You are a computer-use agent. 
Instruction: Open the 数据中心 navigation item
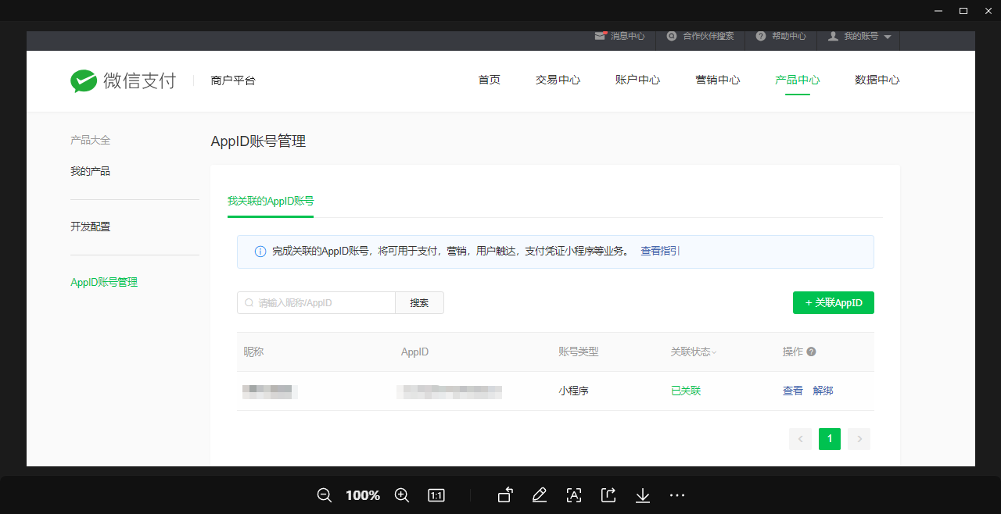point(877,80)
